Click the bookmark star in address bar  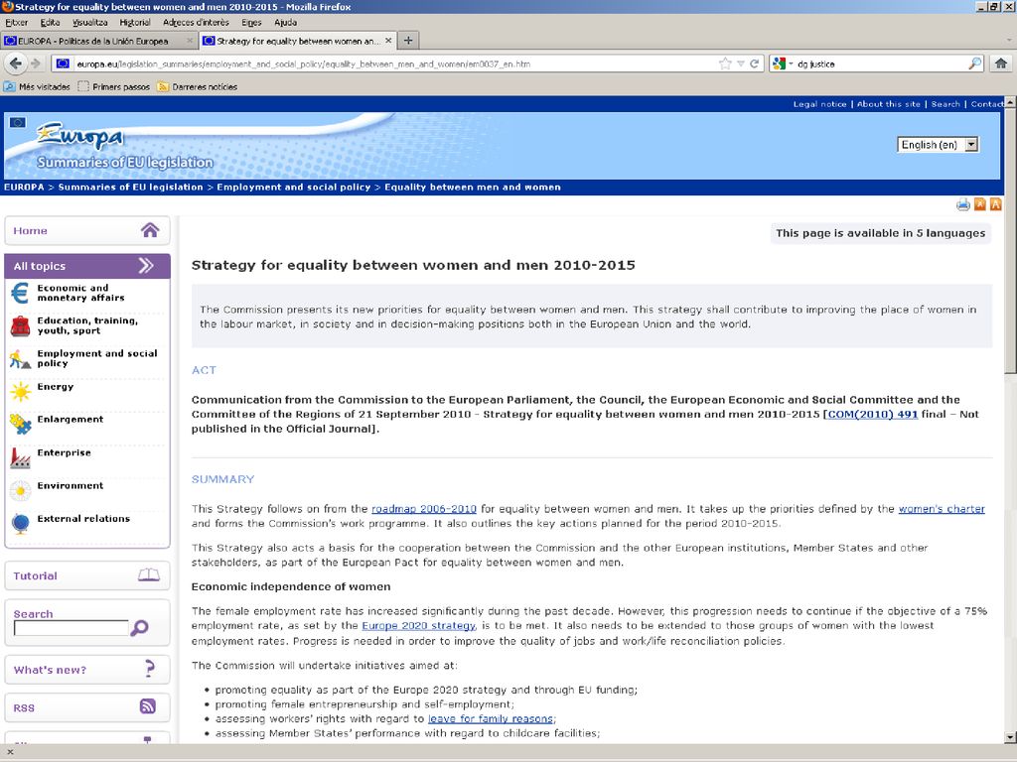(725, 63)
